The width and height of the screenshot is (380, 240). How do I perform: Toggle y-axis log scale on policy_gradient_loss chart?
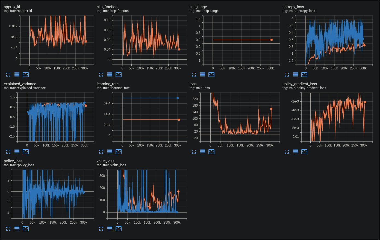click(x=296, y=152)
